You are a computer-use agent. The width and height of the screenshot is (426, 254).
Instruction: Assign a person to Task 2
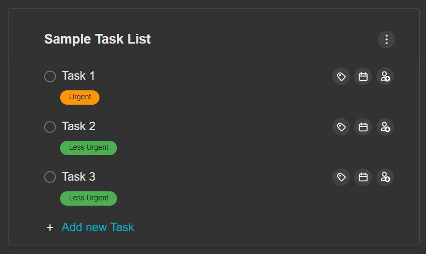click(x=385, y=126)
